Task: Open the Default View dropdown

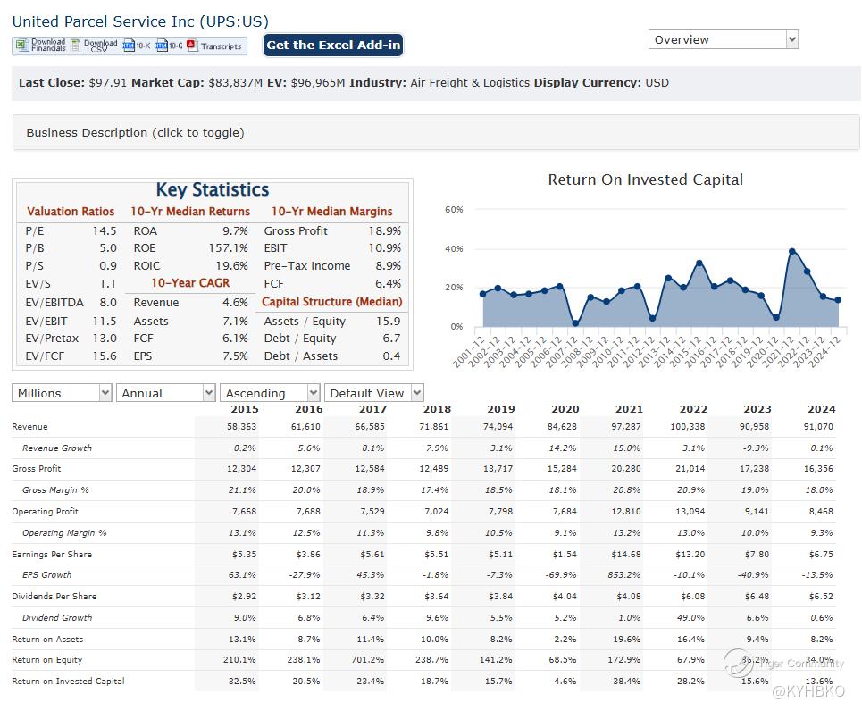Action: [374, 393]
